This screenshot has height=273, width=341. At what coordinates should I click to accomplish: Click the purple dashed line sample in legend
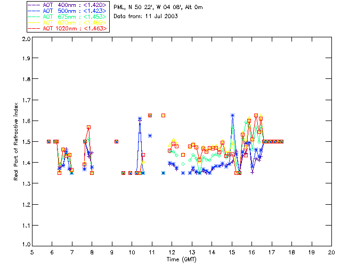coord(34,5)
